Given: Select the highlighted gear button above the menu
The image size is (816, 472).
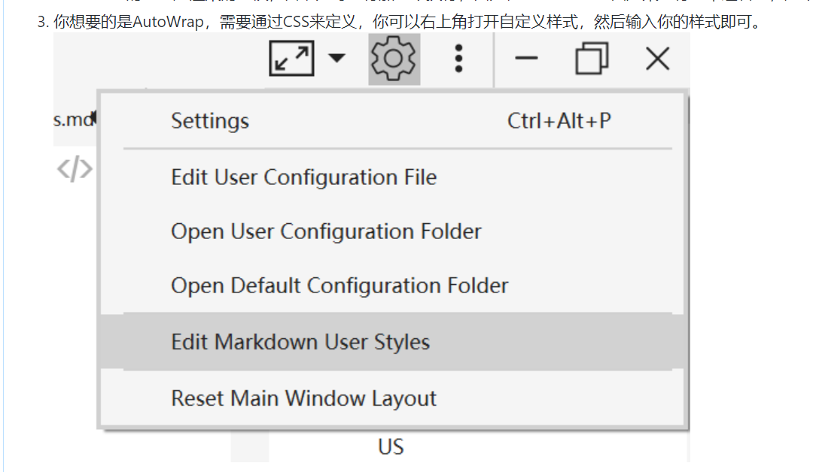Looking at the screenshot, I should (x=393, y=58).
